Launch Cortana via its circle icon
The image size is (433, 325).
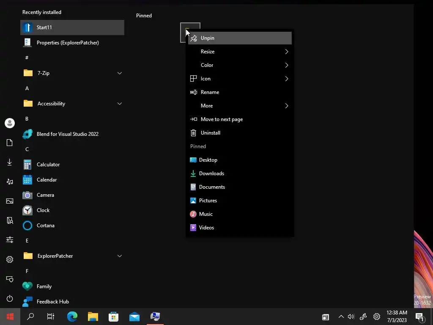point(27,226)
